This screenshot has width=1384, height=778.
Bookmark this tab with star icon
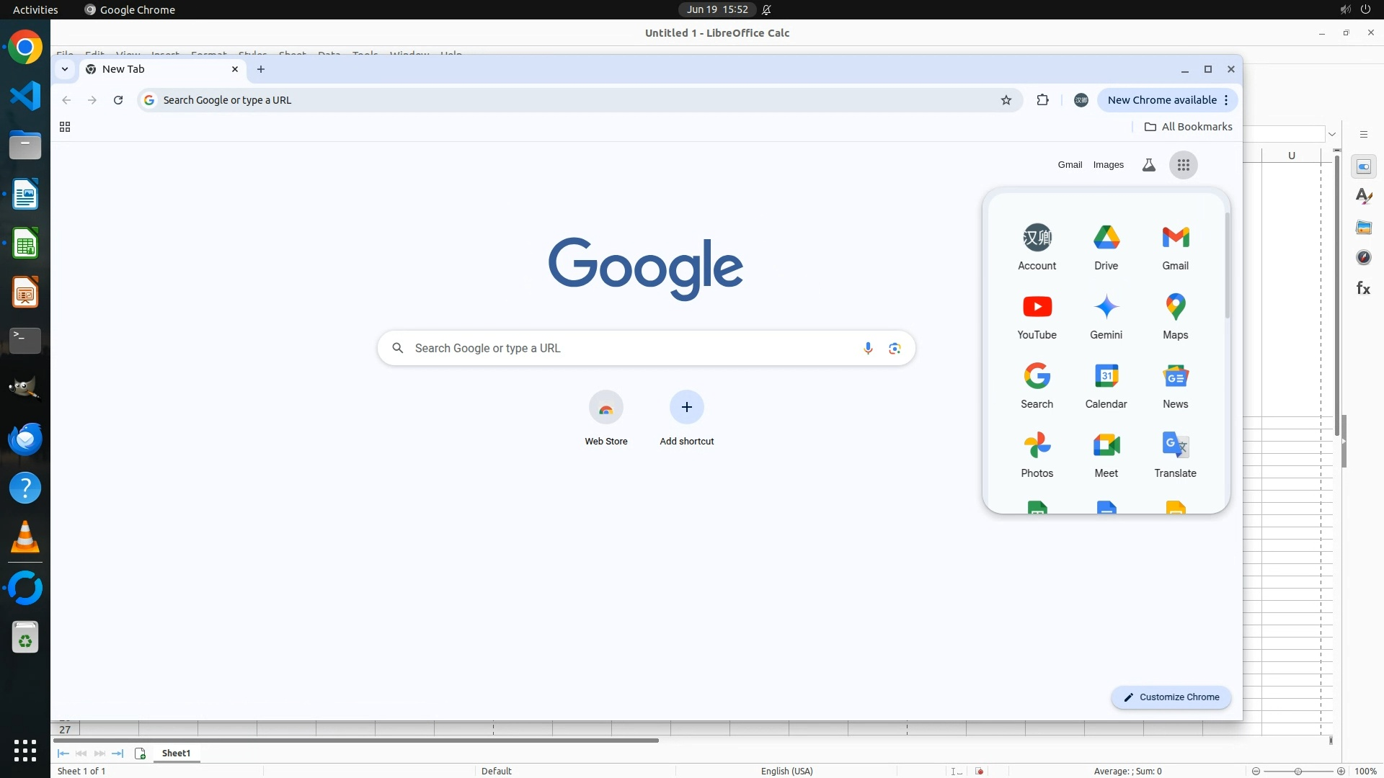1006,100
